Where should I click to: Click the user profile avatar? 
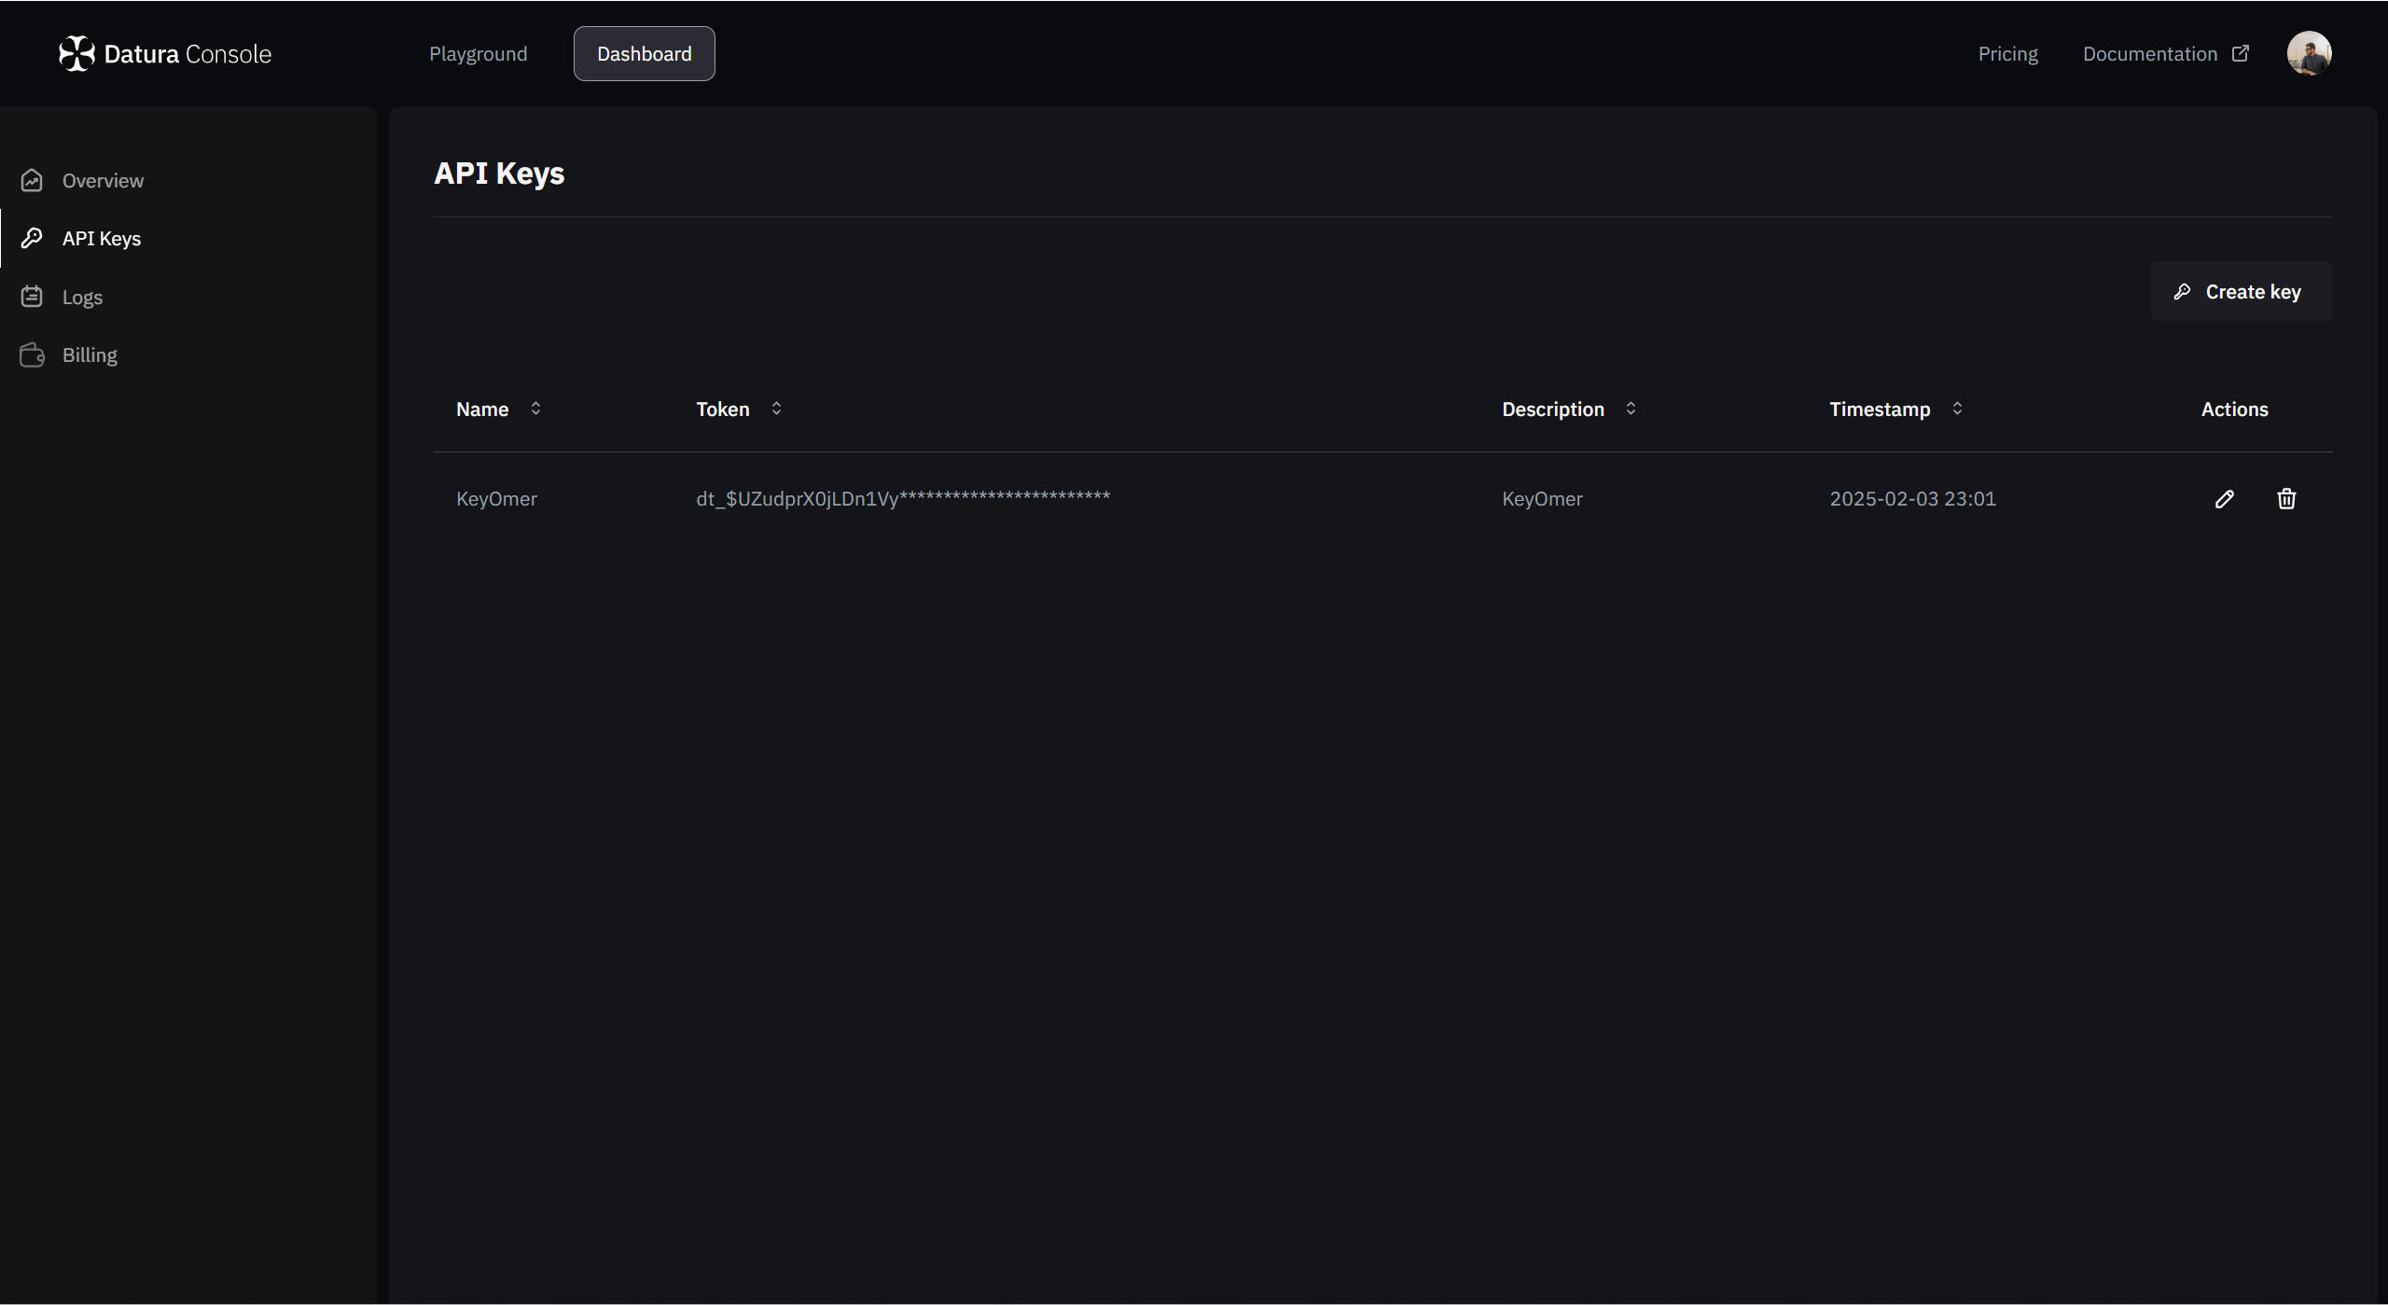pos(2309,53)
